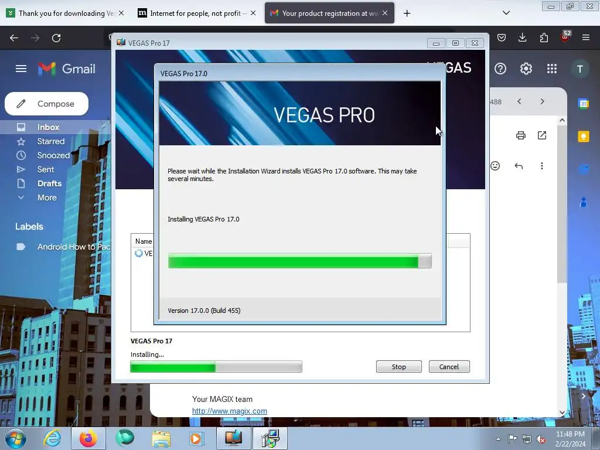The width and height of the screenshot is (600, 450).
Task: Go to the older email with right chevron
Action: [542, 101]
